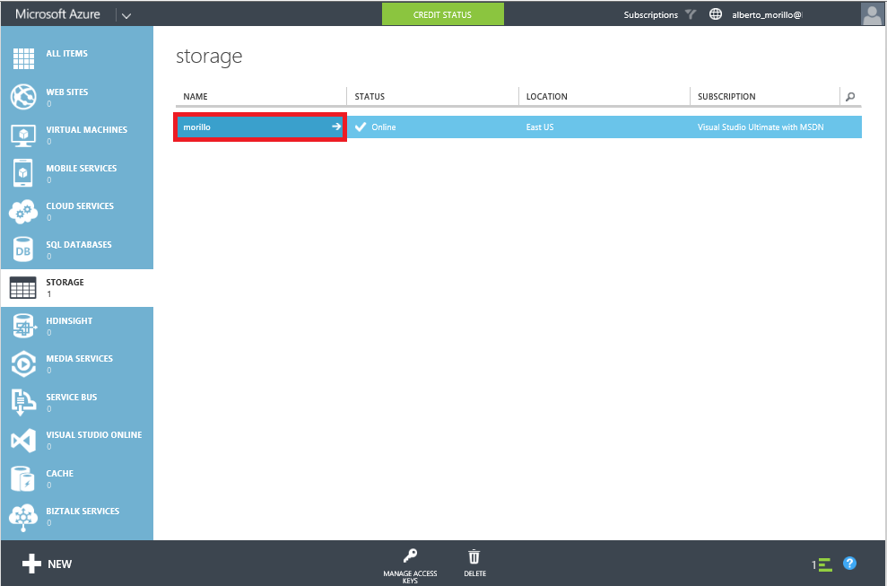Screen dimensions: 887x586
Task: Open the alberto_morillo account menu
Action: tap(767, 15)
